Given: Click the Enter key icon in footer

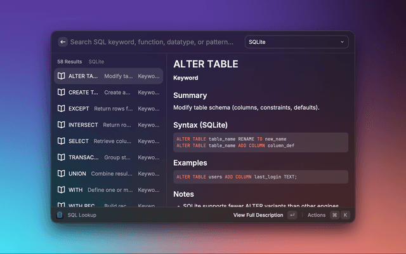Looking at the screenshot, I should [x=292, y=215].
